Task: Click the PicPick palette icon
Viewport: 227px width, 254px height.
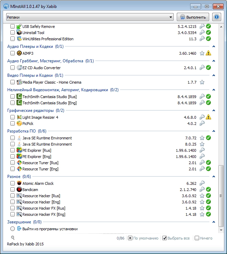Action: tap(19, 124)
